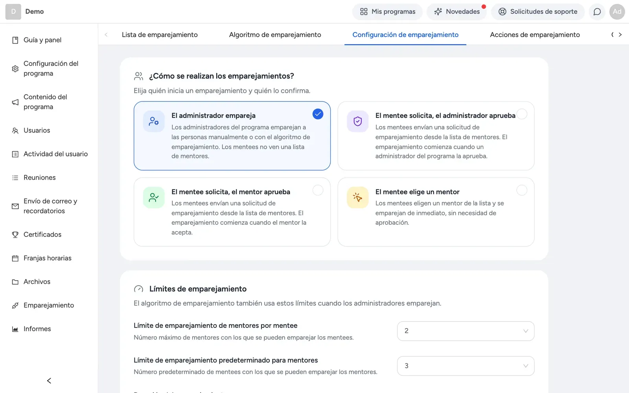Image resolution: width=629 pixels, height=393 pixels.
Task: Open Acciones de emparejamiento tab
Action: point(535,35)
